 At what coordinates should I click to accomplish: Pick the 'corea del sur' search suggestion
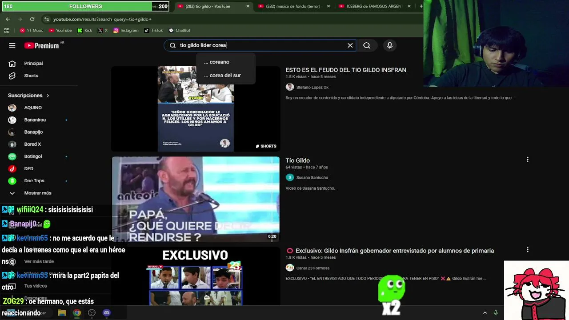[x=225, y=76]
